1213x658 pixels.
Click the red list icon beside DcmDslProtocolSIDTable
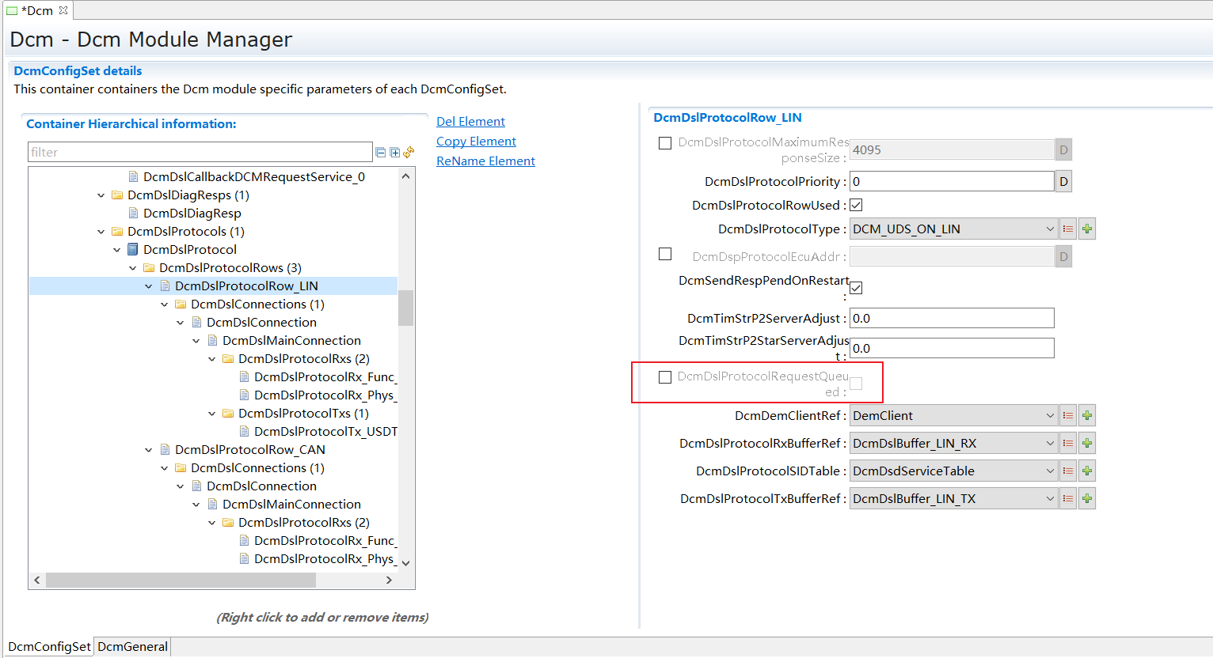tap(1068, 471)
